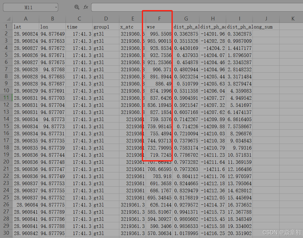This screenshot has width=303, height=238.
Task: Click cell with value 9.79316
Action: pyautogui.click(x=239, y=148)
